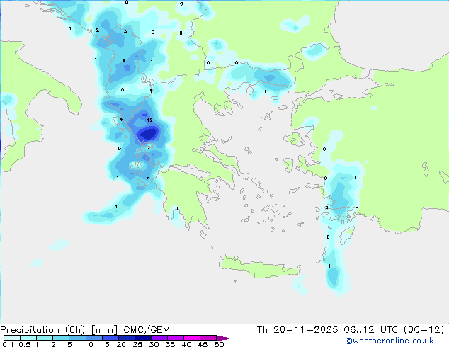Select the violet swatch between 35 and 40
The height and width of the screenshot is (347, 449).
(175, 338)
